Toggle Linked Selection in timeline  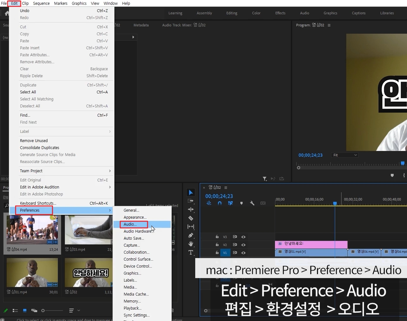(x=231, y=203)
